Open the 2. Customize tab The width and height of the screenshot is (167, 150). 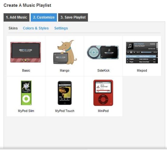(x=44, y=17)
